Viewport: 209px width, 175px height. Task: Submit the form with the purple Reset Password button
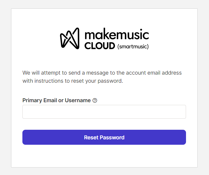(x=104, y=137)
